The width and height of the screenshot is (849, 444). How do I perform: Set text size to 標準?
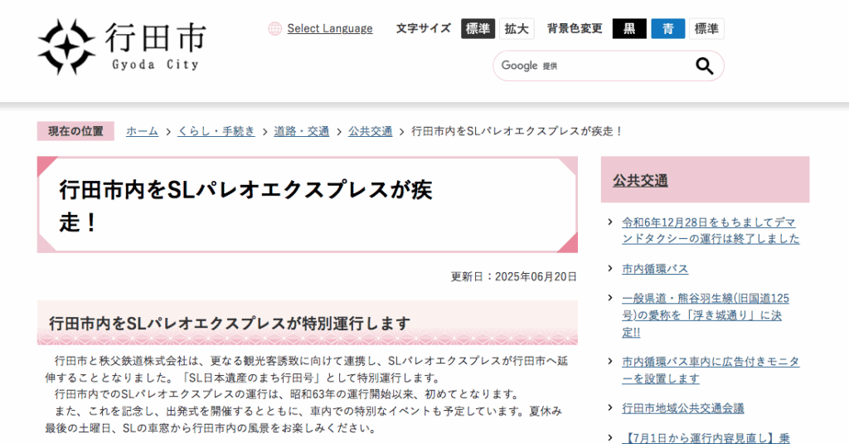pos(478,29)
